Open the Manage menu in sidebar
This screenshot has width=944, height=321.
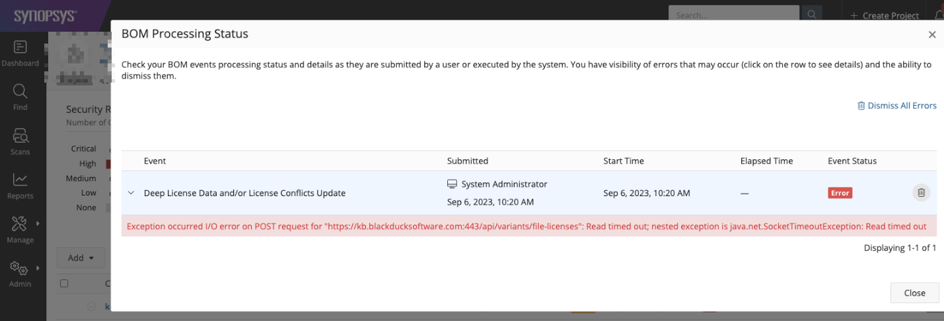pyautogui.click(x=20, y=230)
